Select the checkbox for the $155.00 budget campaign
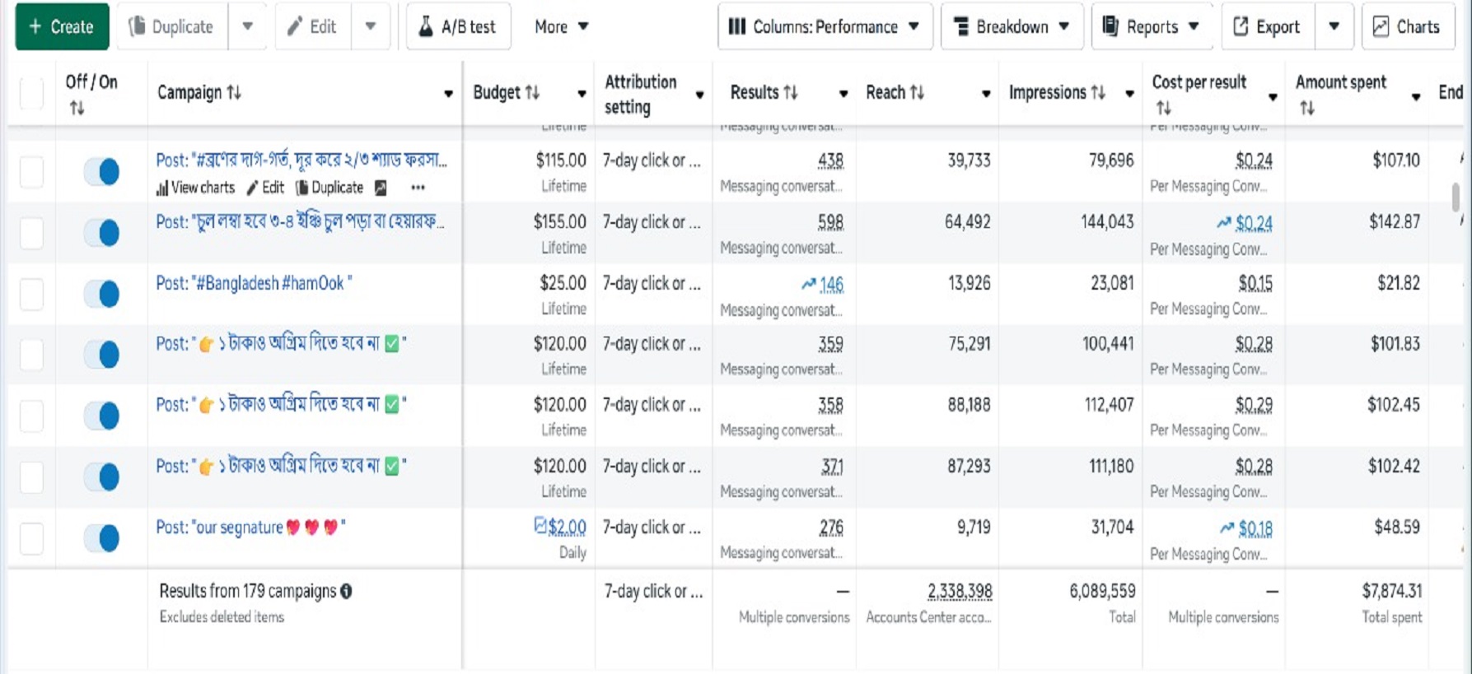 tap(31, 233)
